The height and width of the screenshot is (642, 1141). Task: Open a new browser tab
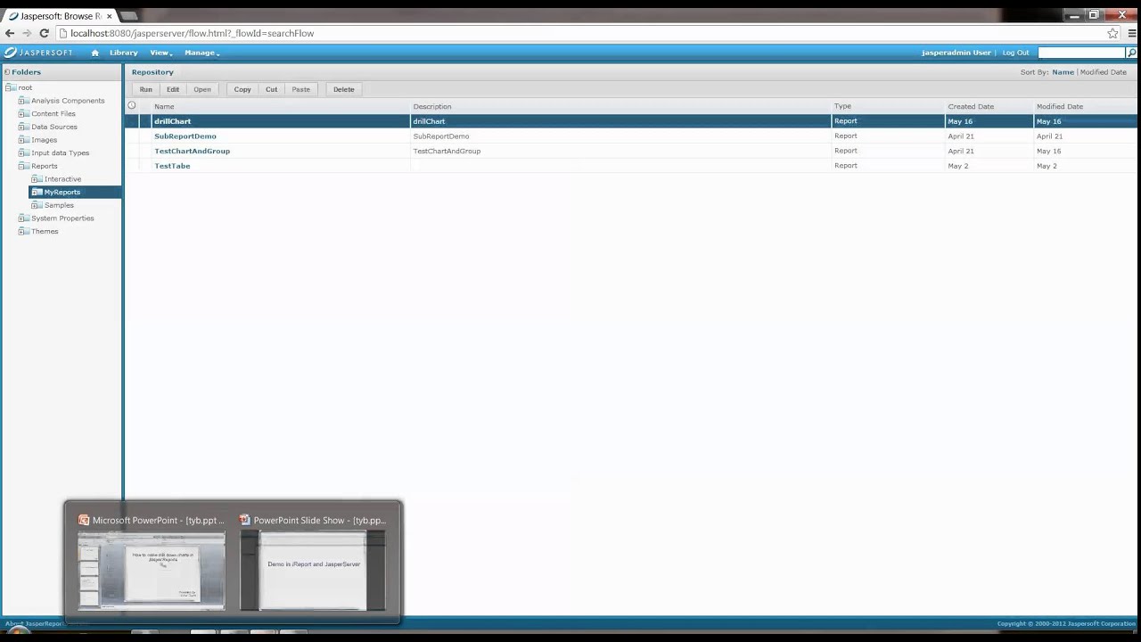128,16
